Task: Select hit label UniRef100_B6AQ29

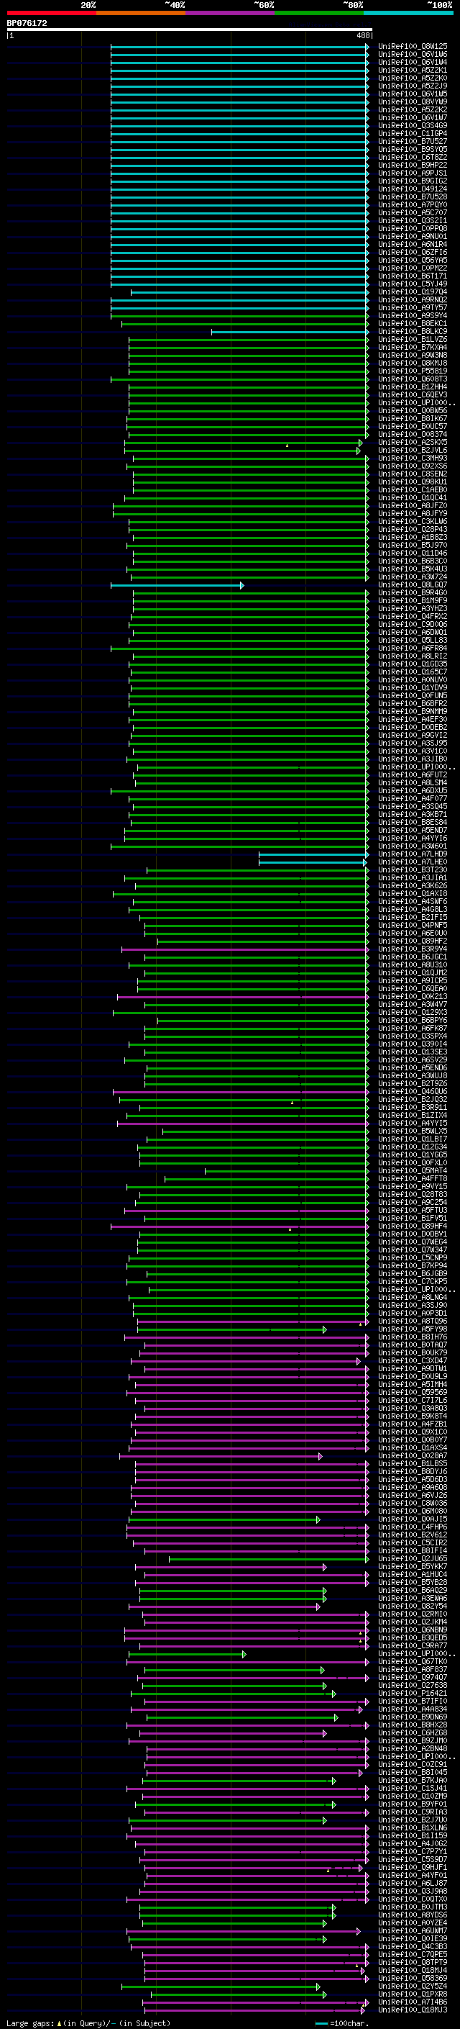Action: pyautogui.click(x=412, y=1591)
